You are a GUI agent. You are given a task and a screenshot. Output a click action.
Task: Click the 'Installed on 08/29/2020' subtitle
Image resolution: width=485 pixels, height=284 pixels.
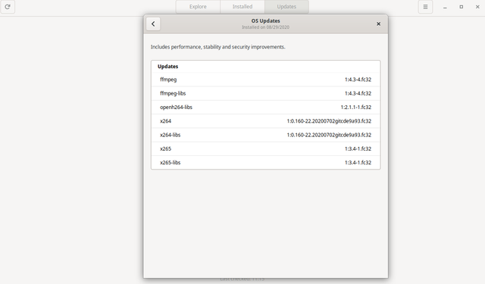(x=266, y=27)
